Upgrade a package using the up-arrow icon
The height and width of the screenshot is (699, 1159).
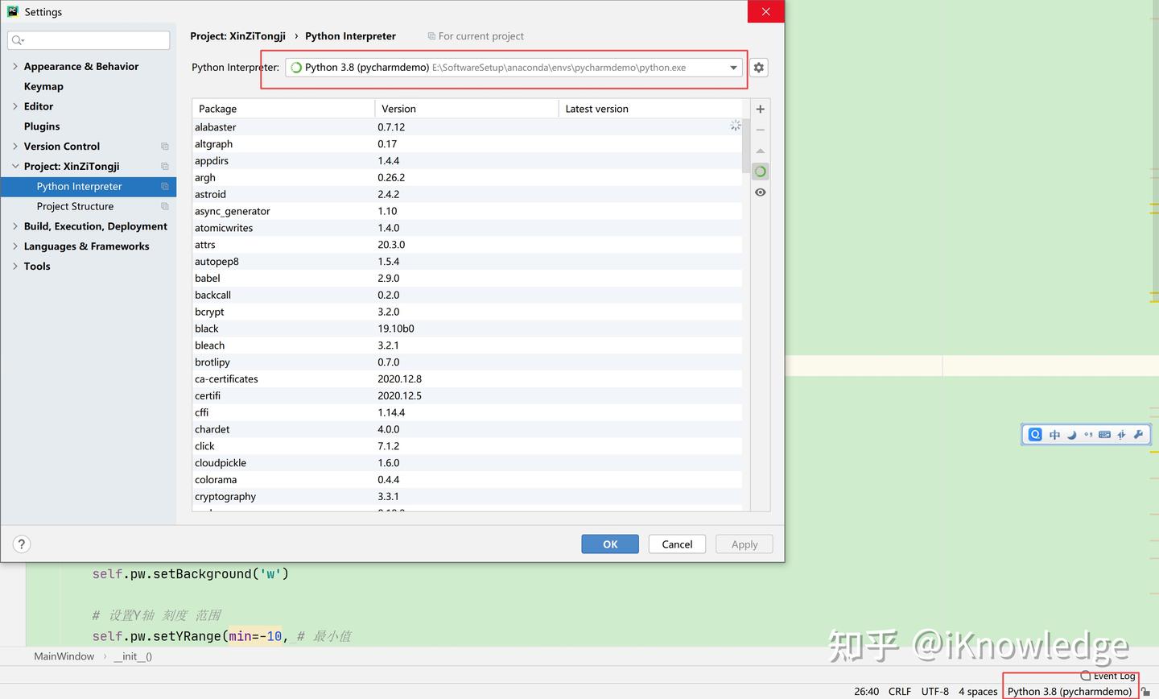[760, 151]
